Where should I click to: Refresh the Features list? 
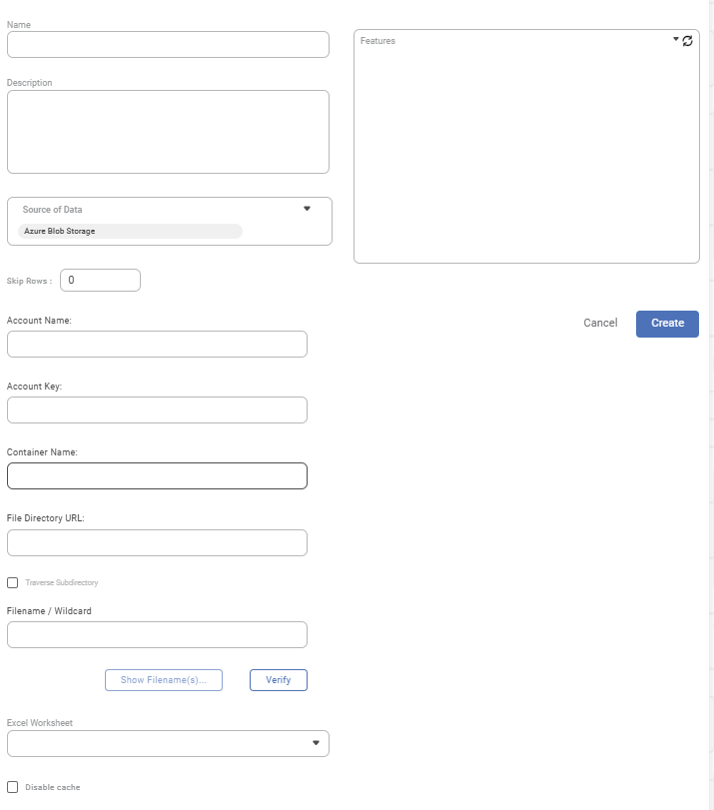coord(688,41)
